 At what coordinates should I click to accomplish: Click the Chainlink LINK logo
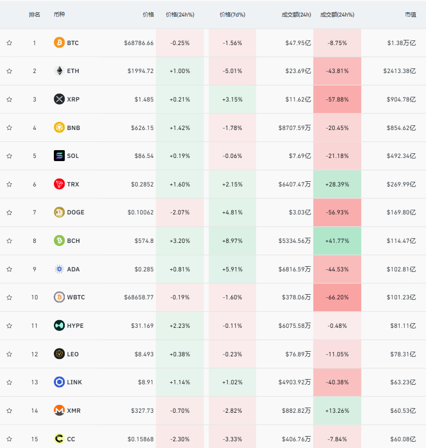point(59,382)
